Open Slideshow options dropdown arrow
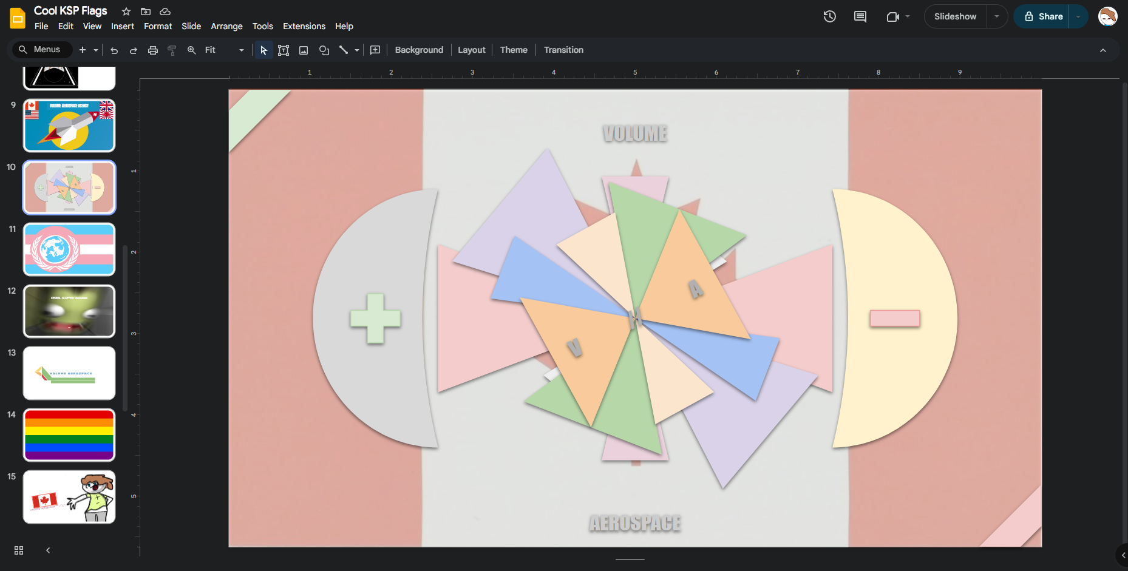Viewport: 1128px width, 571px height. pyautogui.click(x=997, y=16)
